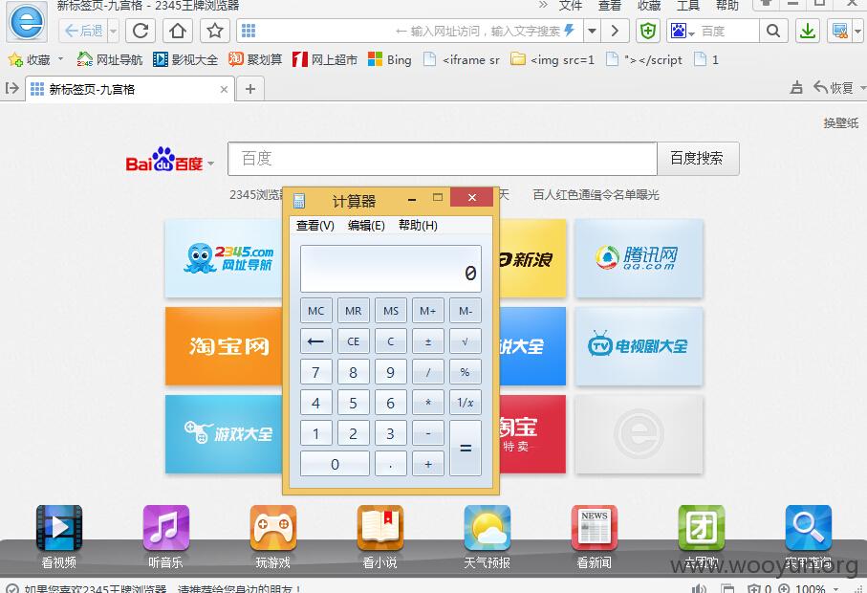Click the calculator equals key
Viewport: 867px width, 593px height.
pyautogui.click(x=465, y=448)
